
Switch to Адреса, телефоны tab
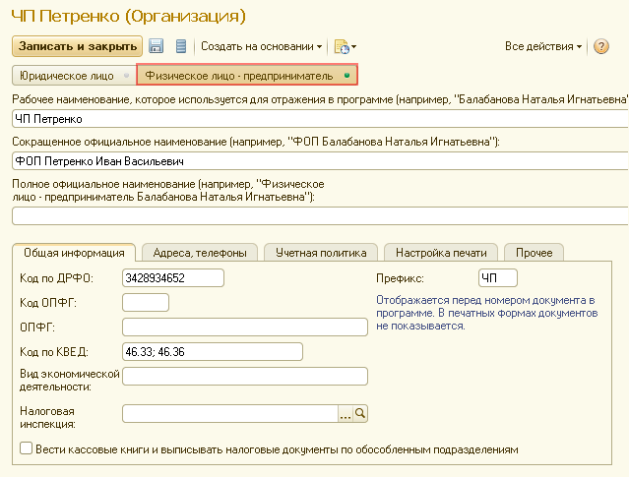pyautogui.click(x=200, y=252)
